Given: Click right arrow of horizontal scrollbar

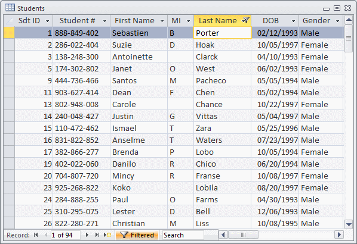Looking at the screenshot, I should coord(339,234).
